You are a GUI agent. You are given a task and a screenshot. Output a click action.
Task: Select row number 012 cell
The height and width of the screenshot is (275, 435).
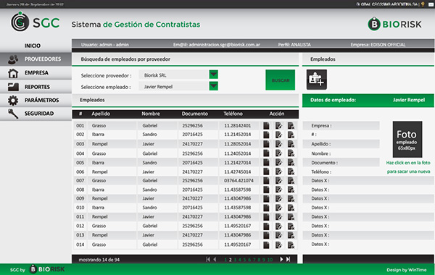click(80, 226)
